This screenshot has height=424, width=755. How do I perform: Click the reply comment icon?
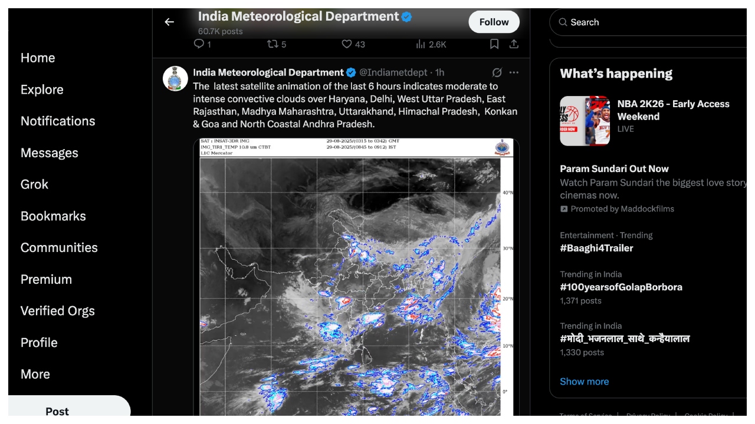[199, 44]
